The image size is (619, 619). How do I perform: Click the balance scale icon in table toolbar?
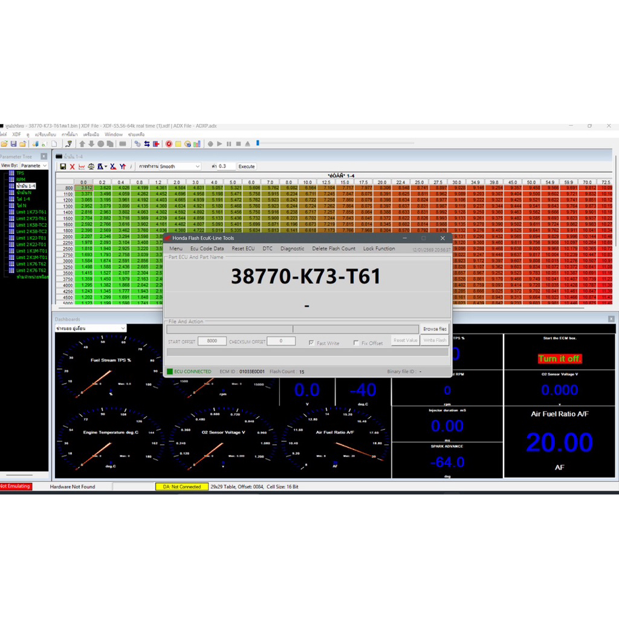(x=91, y=167)
